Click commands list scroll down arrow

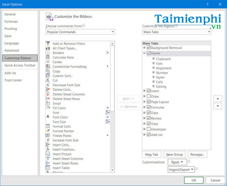(112, 170)
